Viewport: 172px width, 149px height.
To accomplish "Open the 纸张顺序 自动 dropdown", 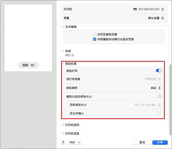I will 159,88.
